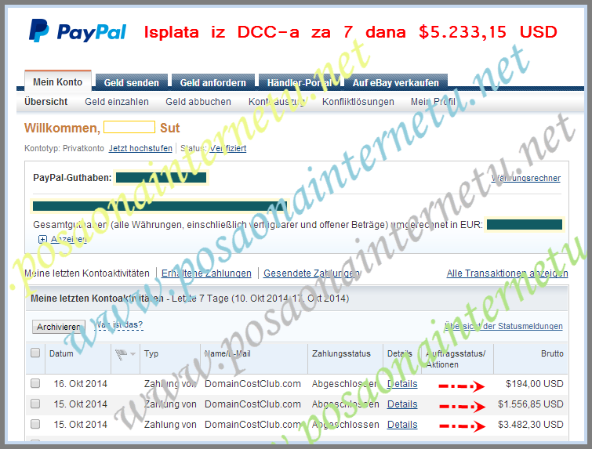Open Details for the $3.482,30 USD payment
Screen dimensions: 592x449
pyautogui.click(x=402, y=425)
